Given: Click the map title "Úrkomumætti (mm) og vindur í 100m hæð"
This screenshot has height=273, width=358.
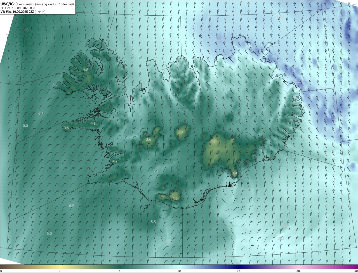Looking at the screenshot, I should click(x=44, y=4).
